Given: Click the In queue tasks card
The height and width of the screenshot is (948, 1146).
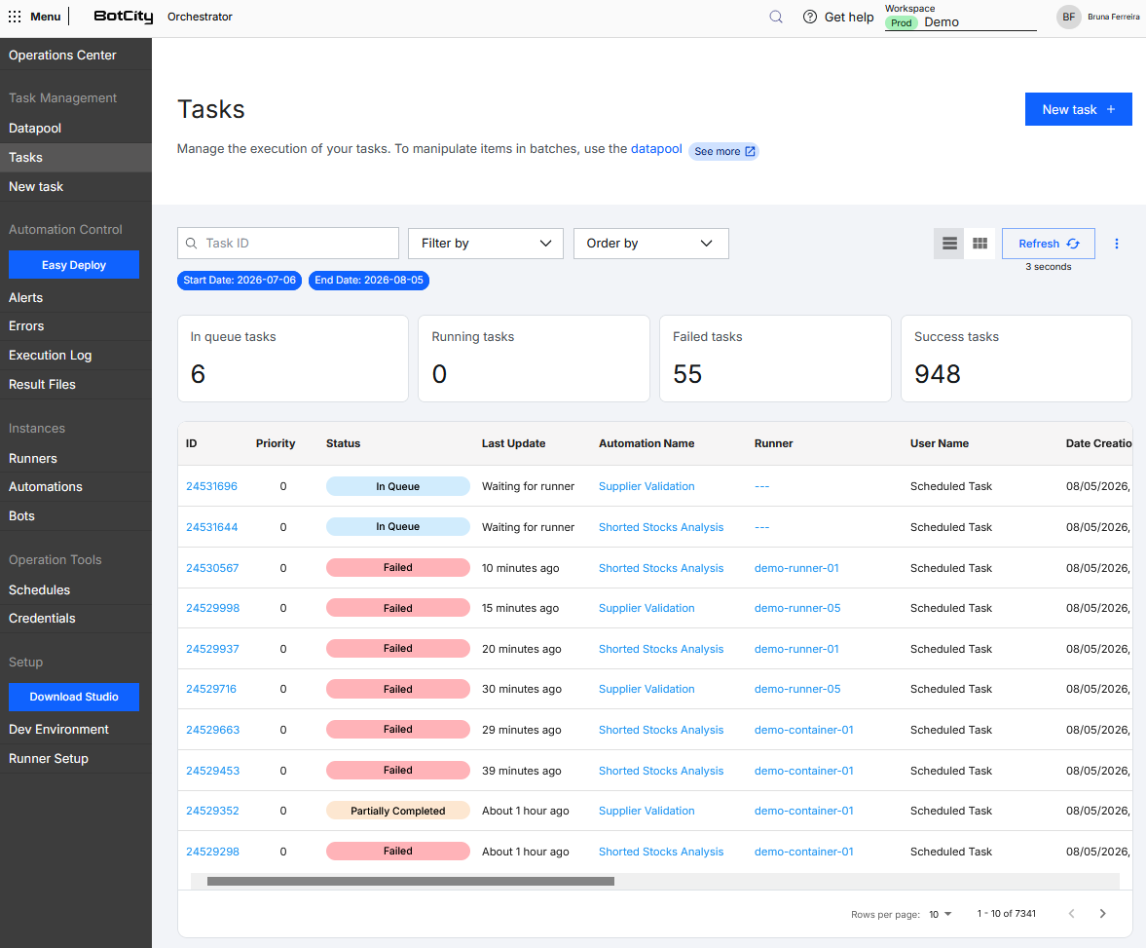Looking at the screenshot, I should click(293, 359).
